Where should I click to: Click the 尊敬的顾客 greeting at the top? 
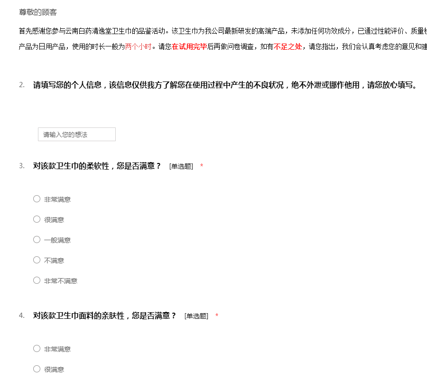pos(38,12)
